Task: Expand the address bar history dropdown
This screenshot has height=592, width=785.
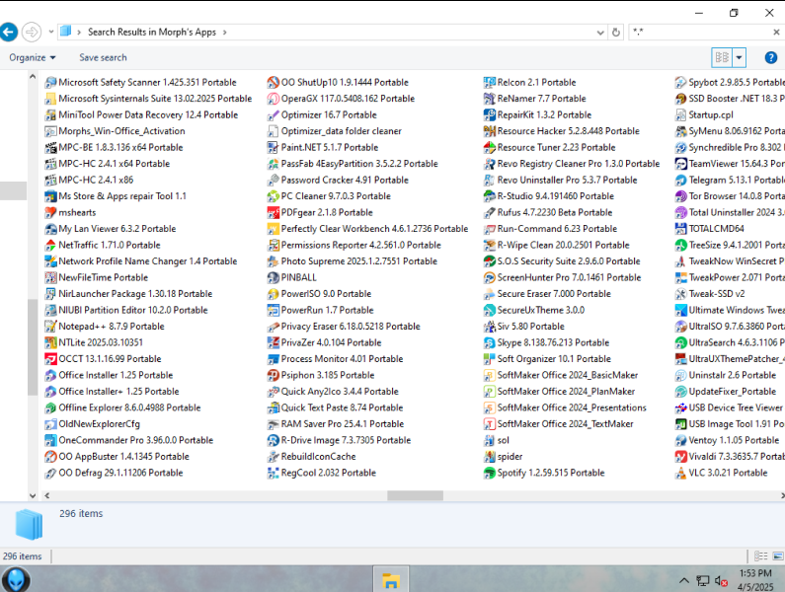Action: click(x=600, y=33)
